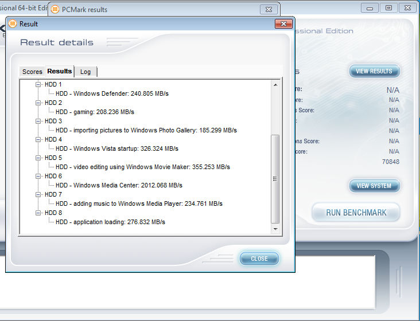Click the CLOSE button in Result dialog
Viewport: 420px width, 321px height.
pos(259,259)
